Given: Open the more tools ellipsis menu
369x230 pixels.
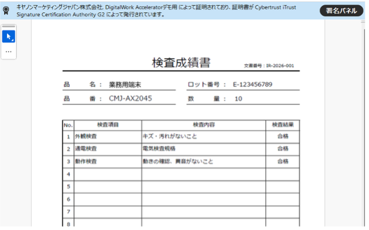Looking at the screenshot, I should point(9,51).
